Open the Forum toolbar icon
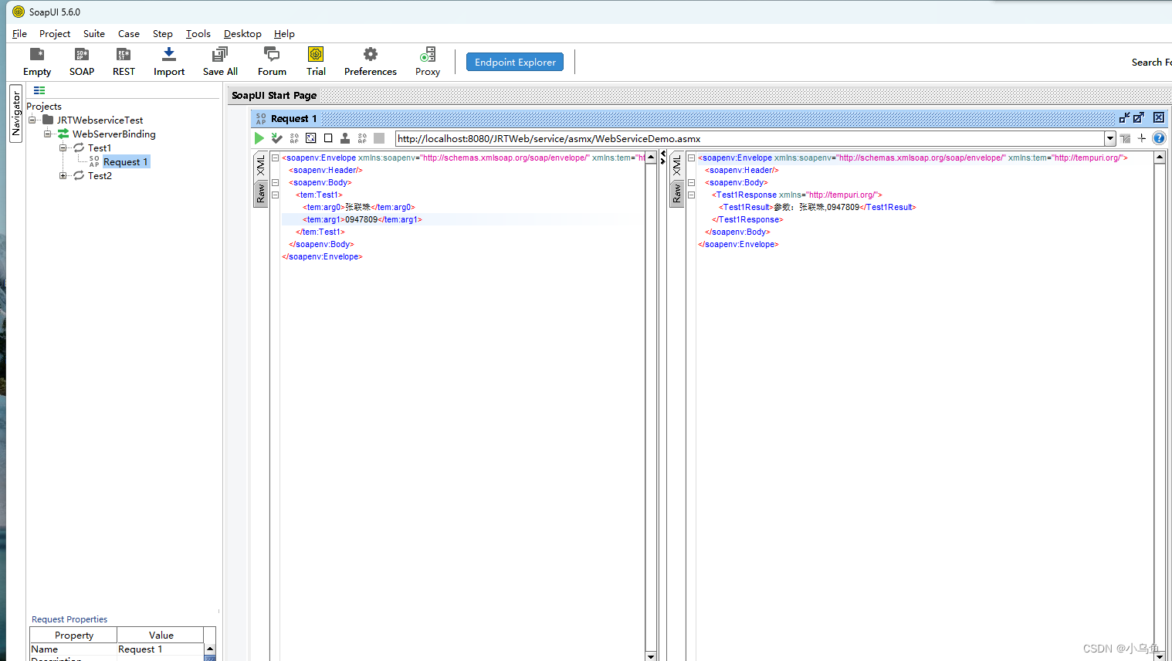 tap(272, 61)
